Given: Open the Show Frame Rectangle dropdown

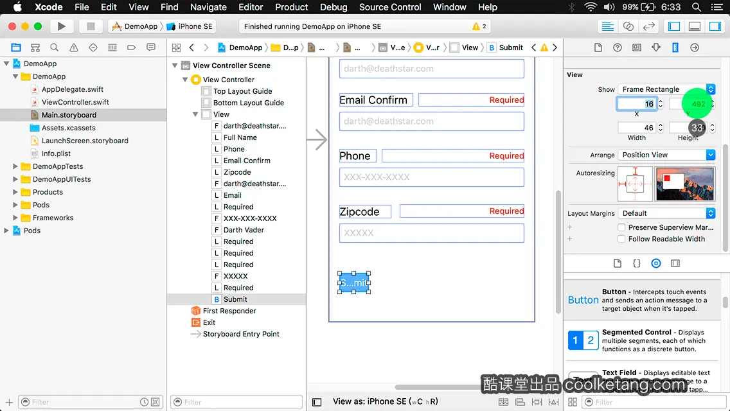Looking at the screenshot, I should [x=666, y=89].
